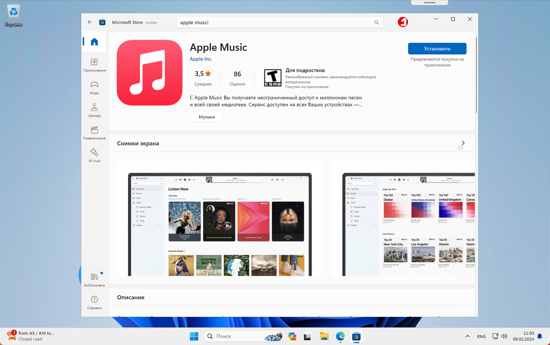
Task: Click the share icon beside Снимки экрана
Action: pyautogui.click(x=461, y=148)
